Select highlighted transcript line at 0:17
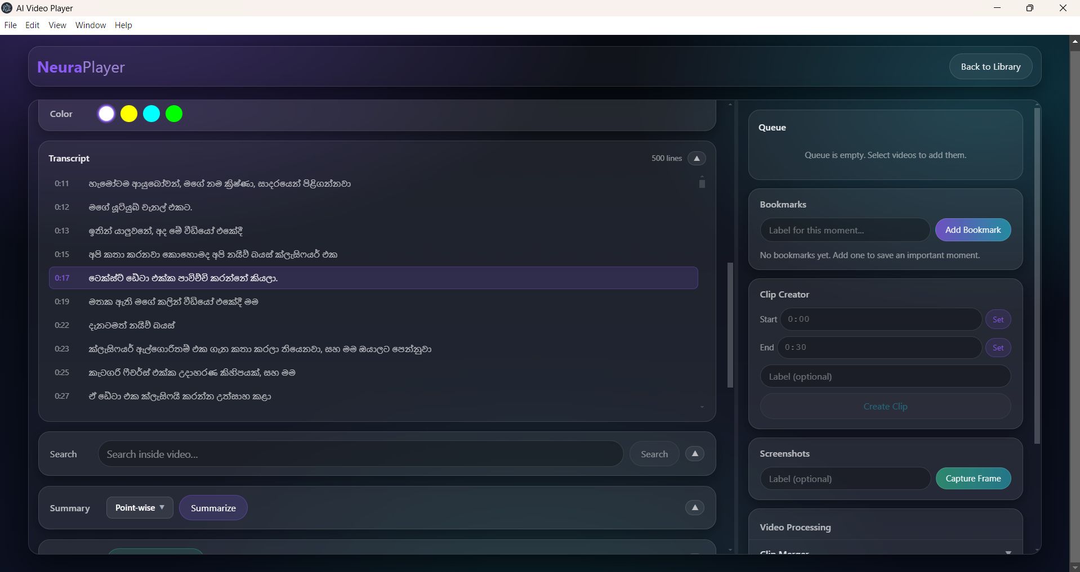Viewport: 1080px width, 572px height. click(373, 278)
